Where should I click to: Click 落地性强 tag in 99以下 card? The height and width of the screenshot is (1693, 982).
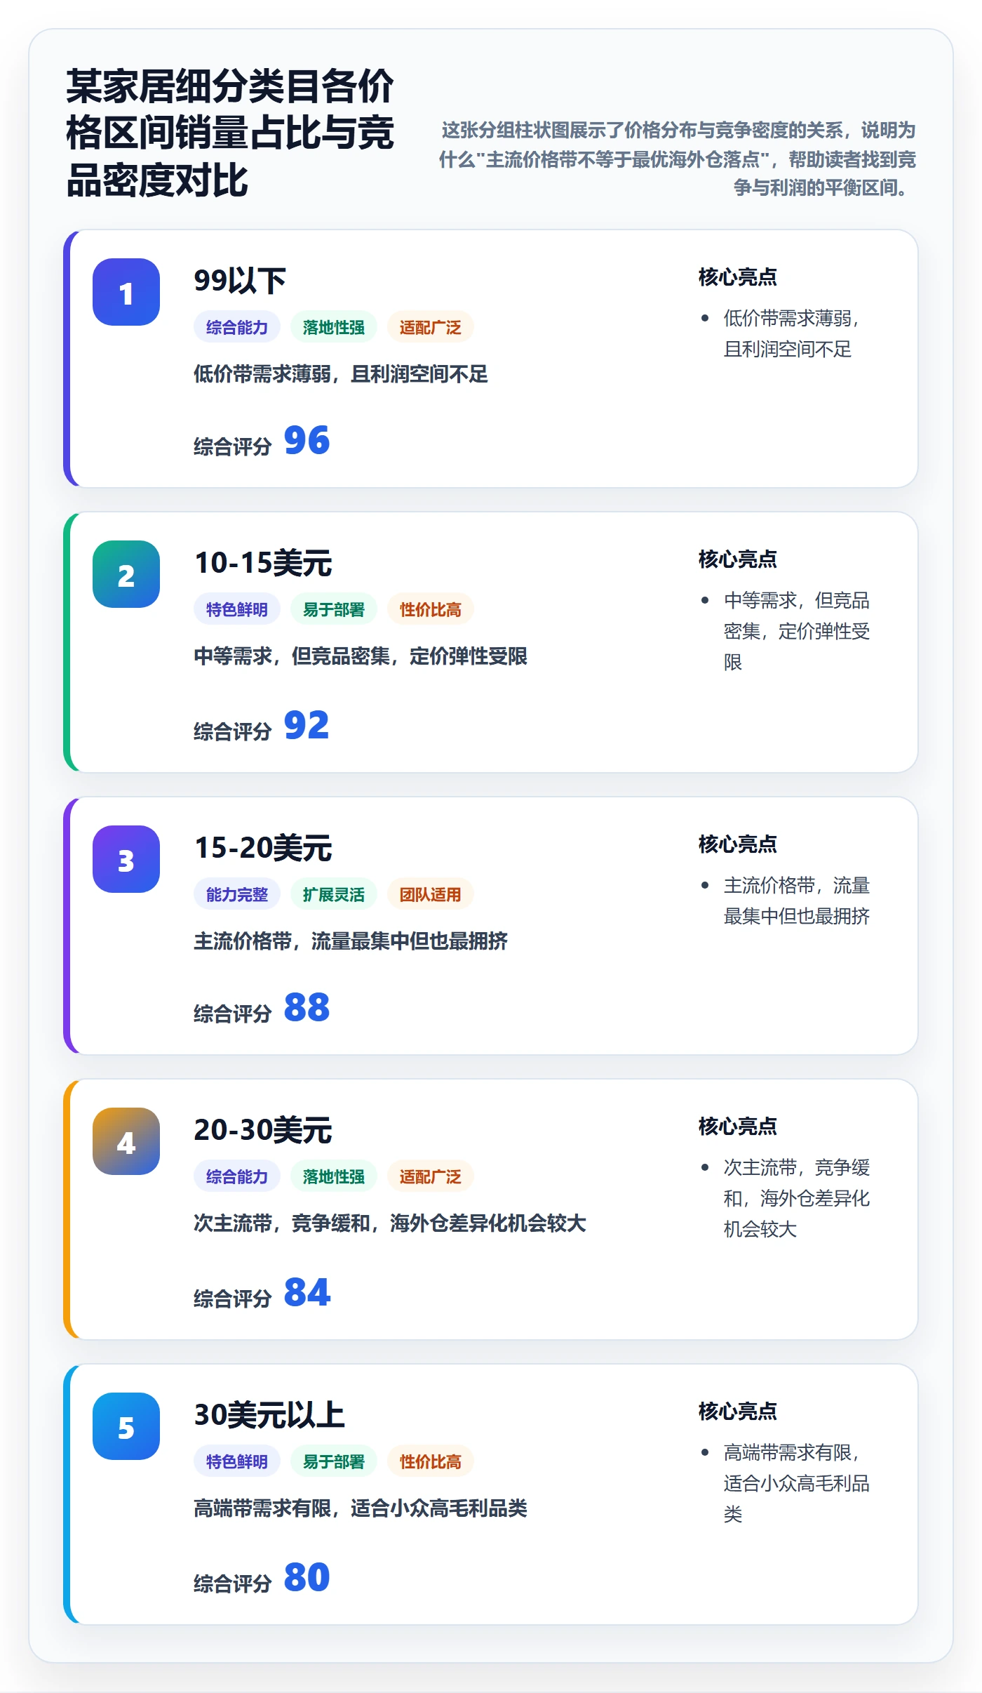(x=334, y=327)
